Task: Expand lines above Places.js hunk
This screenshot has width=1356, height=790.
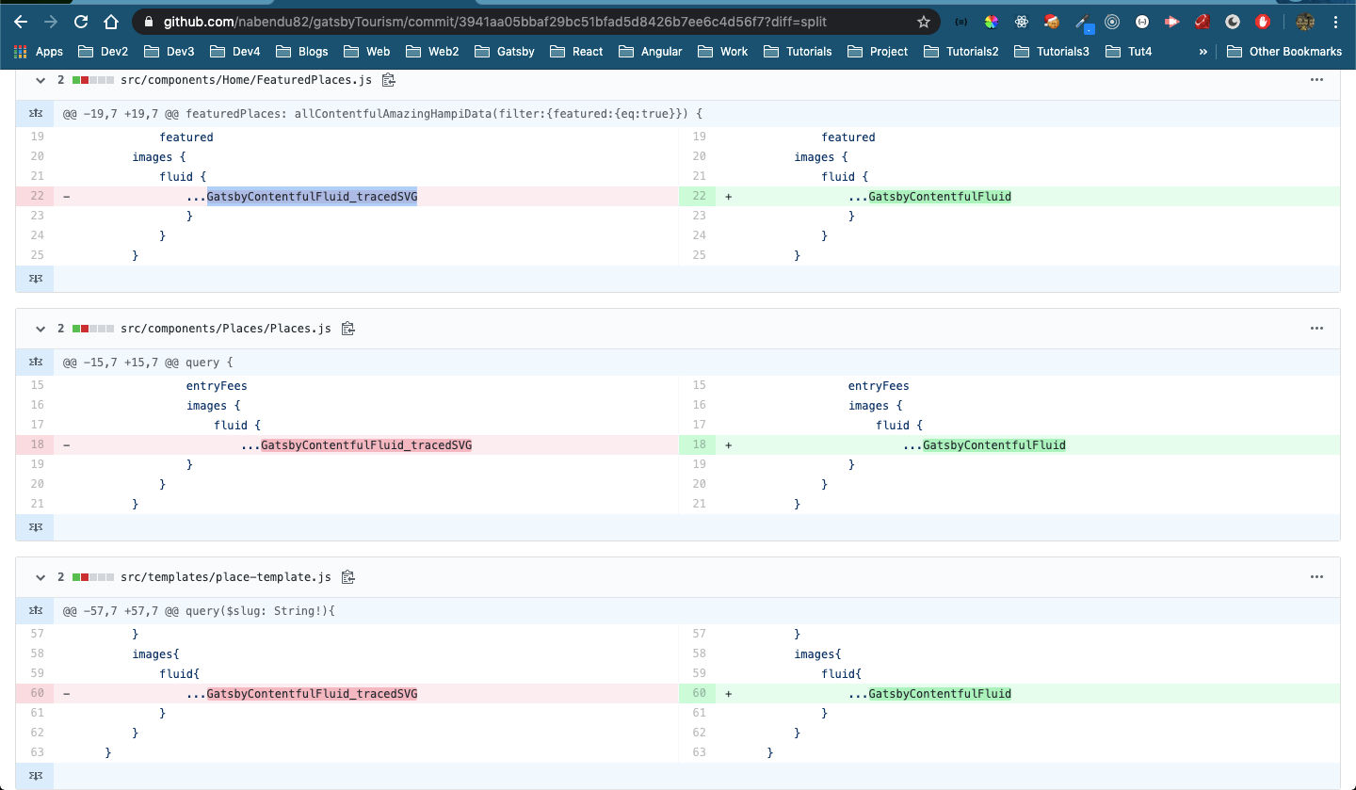Action: (x=35, y=363)
